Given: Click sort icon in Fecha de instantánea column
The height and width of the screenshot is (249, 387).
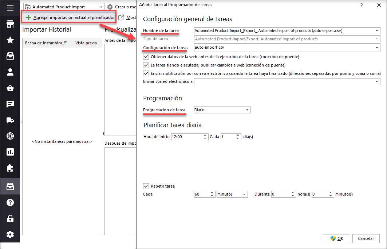Looking at the screenshot, I should pos(66,43).
